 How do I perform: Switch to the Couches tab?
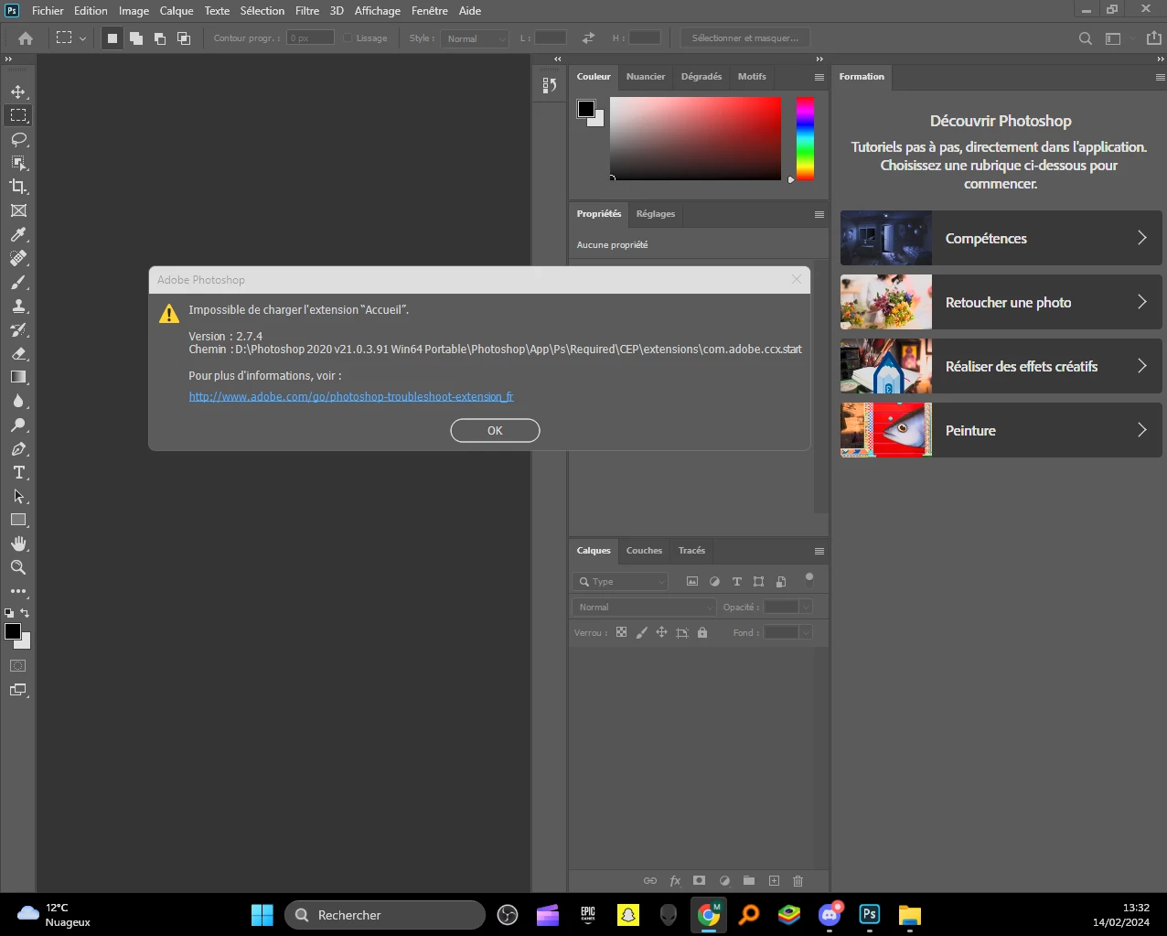pyautogui.click(x=644, y=551)
